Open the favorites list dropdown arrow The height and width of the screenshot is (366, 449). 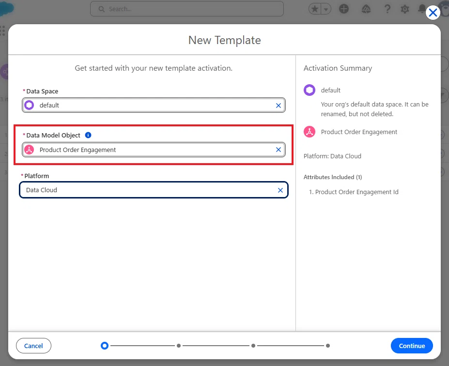pyautogui.click(x=326, y=9)
